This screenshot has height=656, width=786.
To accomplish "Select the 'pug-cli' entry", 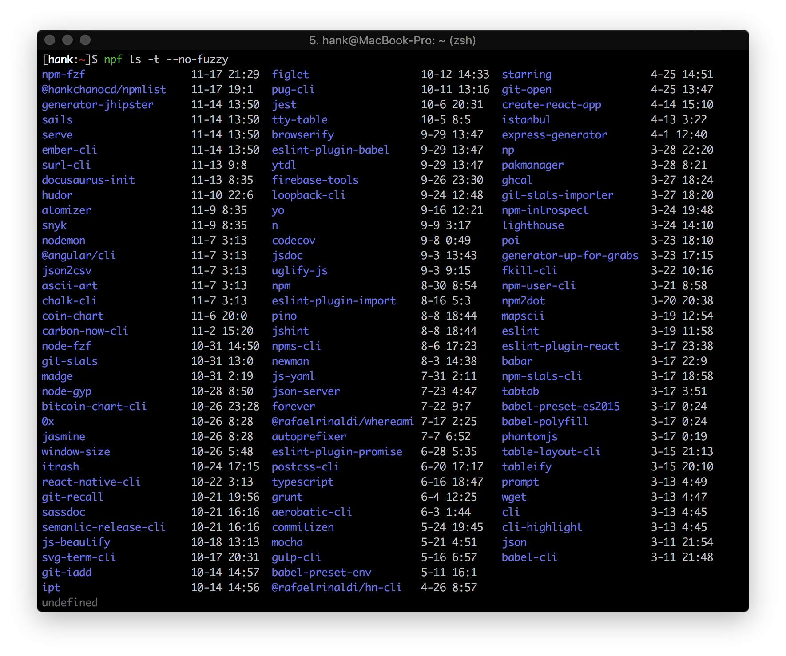I will tap(293, 90).
